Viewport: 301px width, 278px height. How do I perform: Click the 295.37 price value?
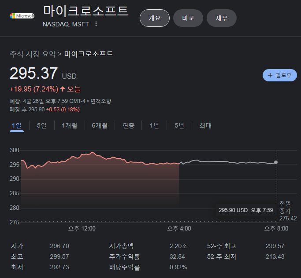[33, 73]
